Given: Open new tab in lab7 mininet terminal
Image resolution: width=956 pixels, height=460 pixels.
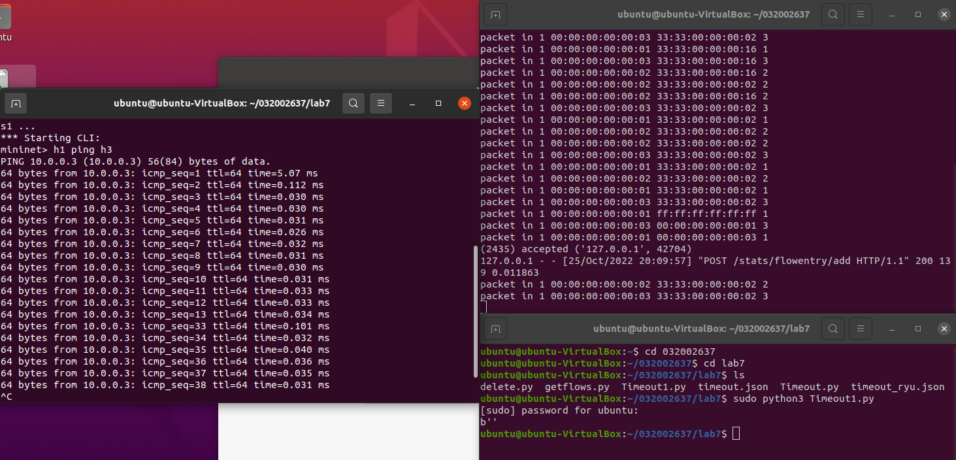Looking at the screenshot, I should point(16,103).
